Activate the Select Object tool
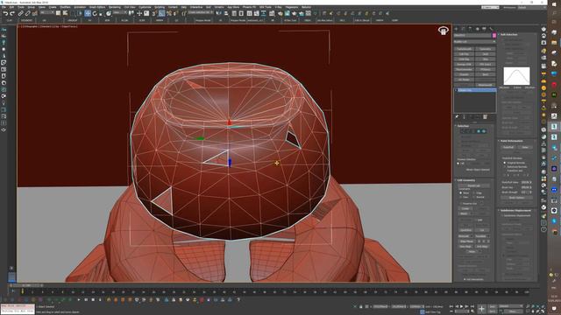This screenshot has height=315, width=561. pyautogui.click(x=58, y=13)
